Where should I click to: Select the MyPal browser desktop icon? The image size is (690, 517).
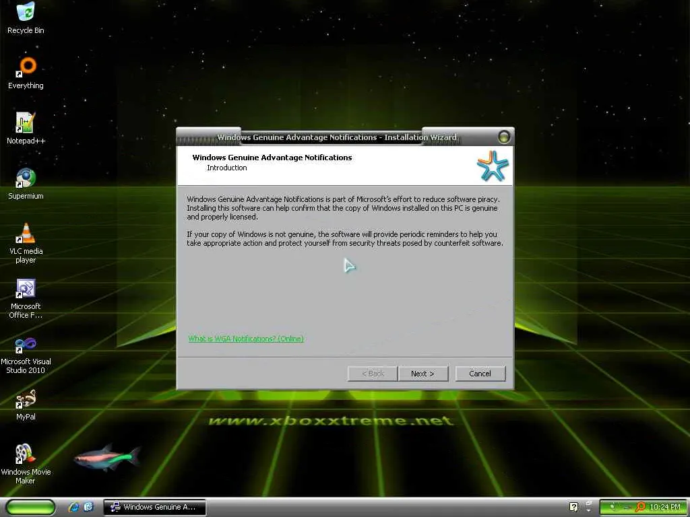coord(26,405)
